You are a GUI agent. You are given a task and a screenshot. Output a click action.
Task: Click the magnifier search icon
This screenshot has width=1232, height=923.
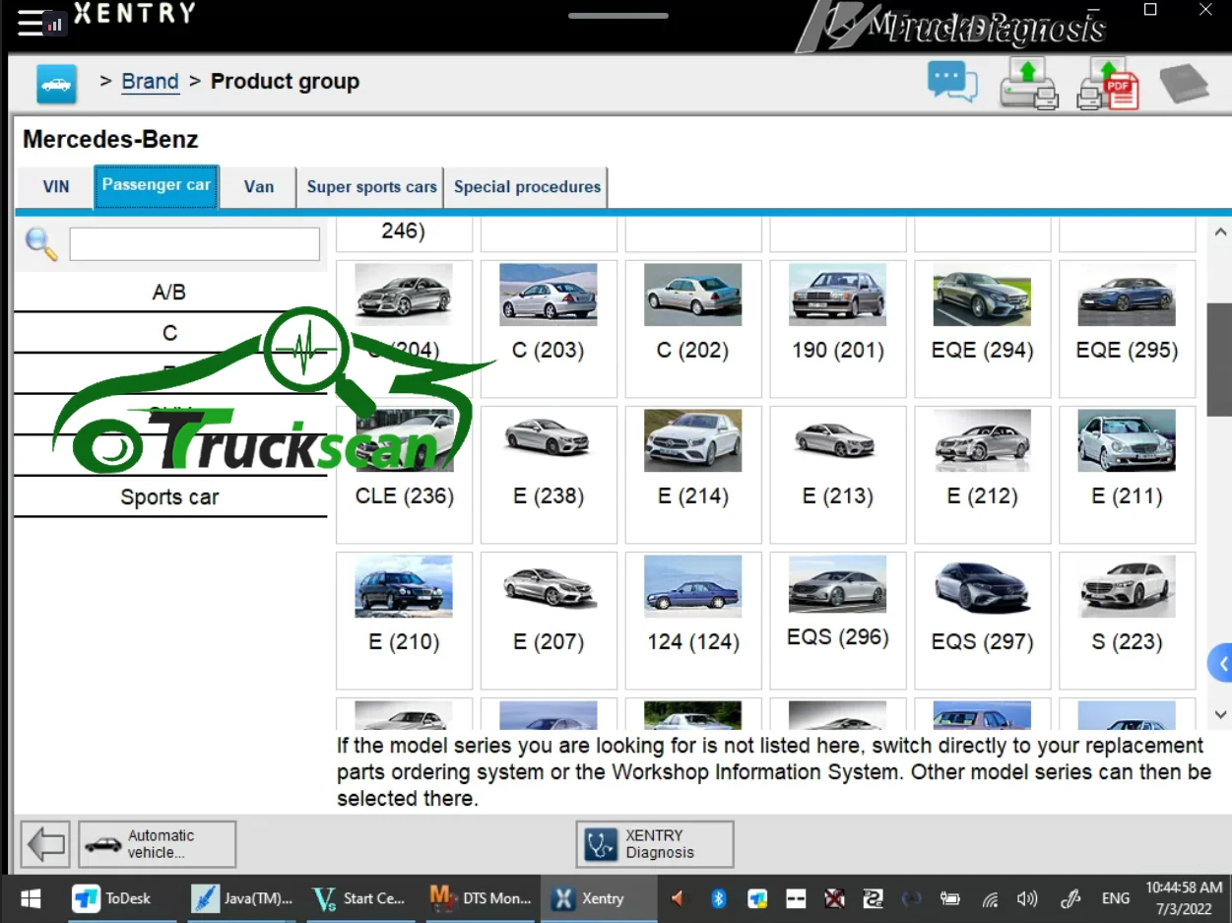coord(41,243)
